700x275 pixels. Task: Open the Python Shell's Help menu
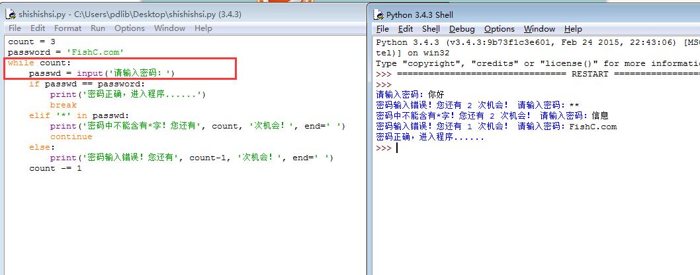pyautogui.click(x=573, y=29)
